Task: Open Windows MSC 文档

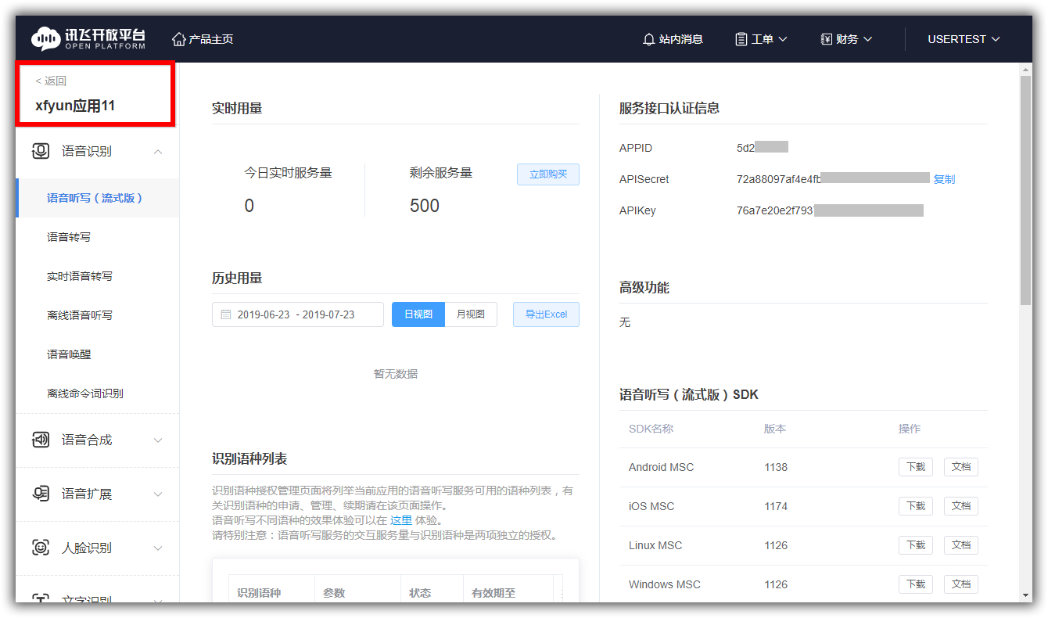Action: (961, 584)
